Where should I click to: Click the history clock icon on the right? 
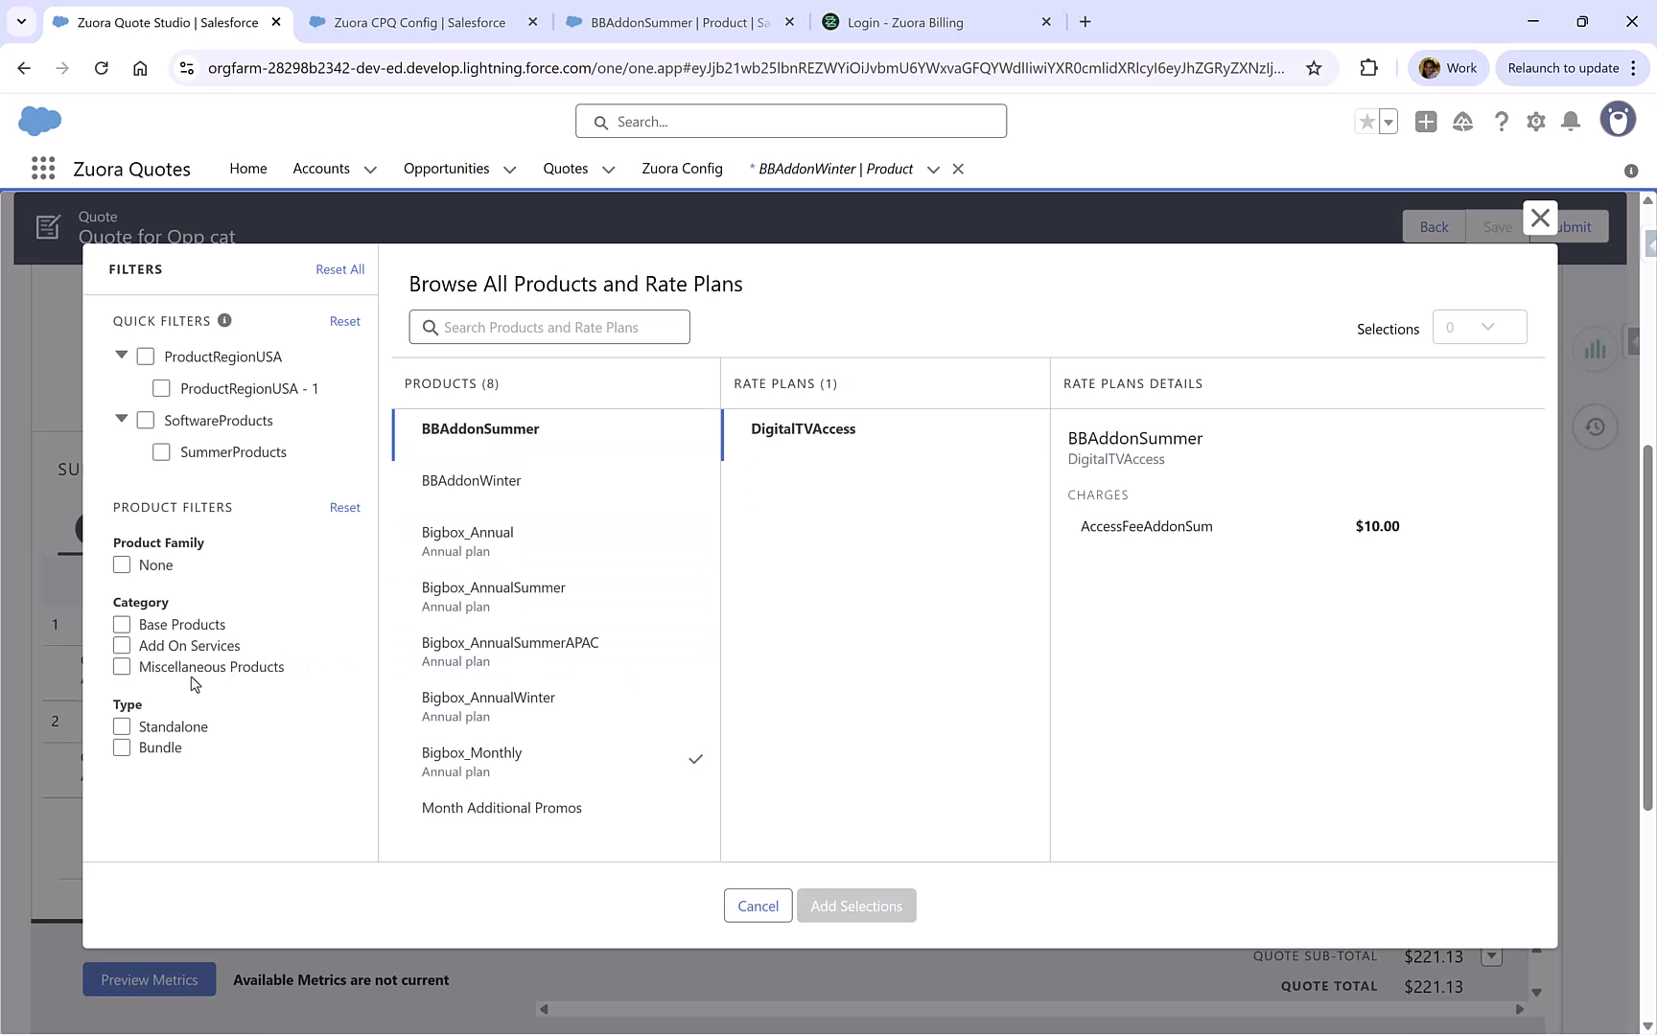(x=1595, y=426)
